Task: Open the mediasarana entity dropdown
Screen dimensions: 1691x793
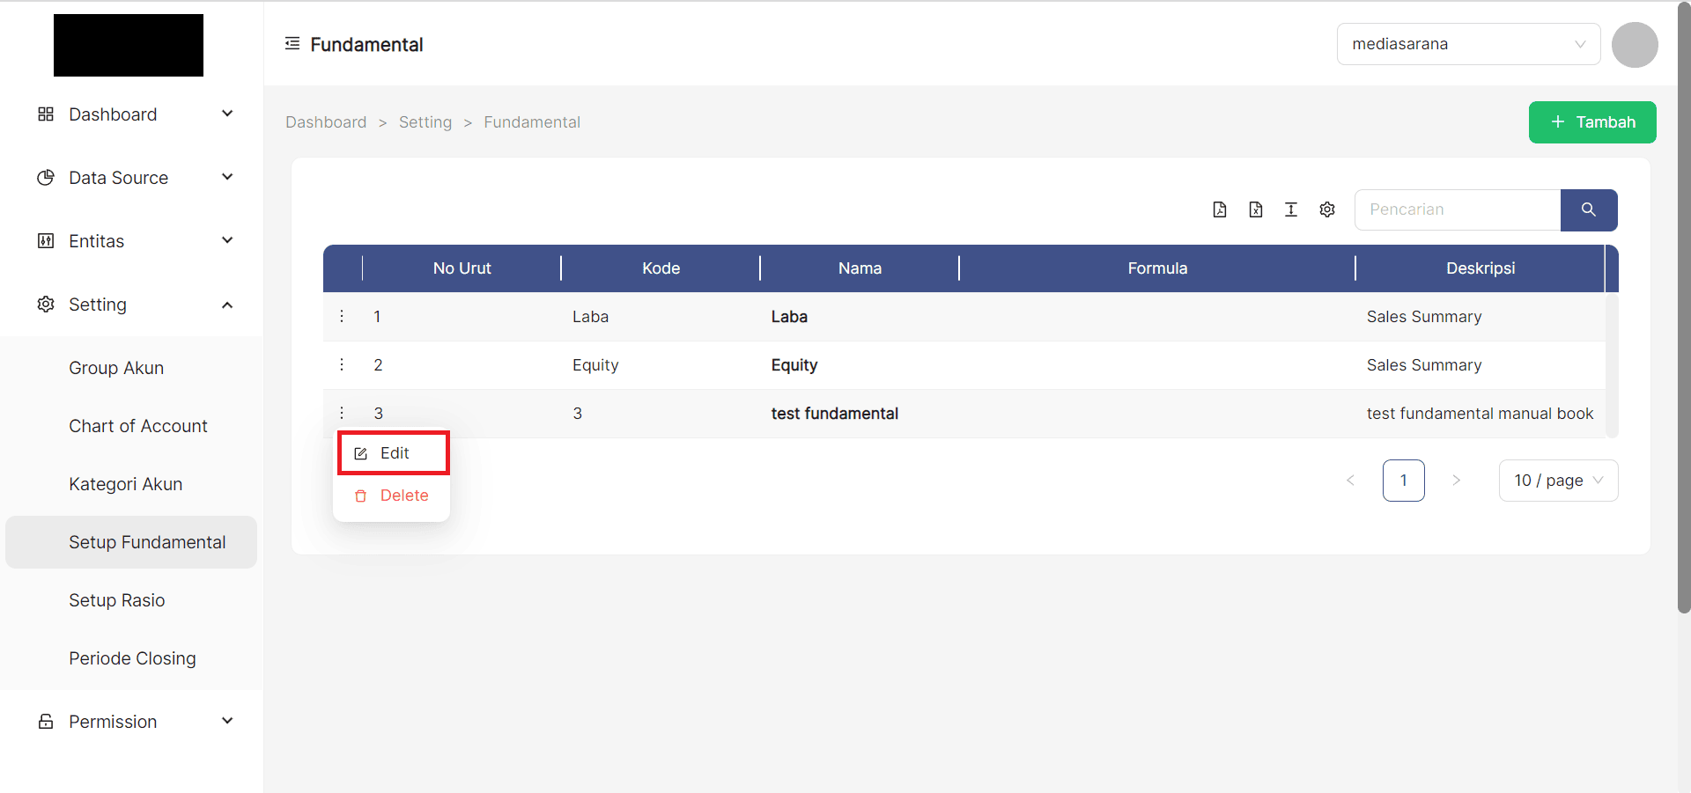Action: click(1467, 44)
